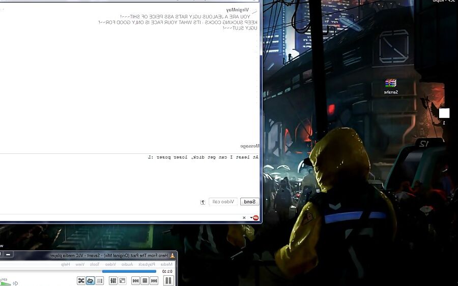The height and width of the screenshot is (286, 458).
Task: Click the message text input area
Action: pos(129,174)
